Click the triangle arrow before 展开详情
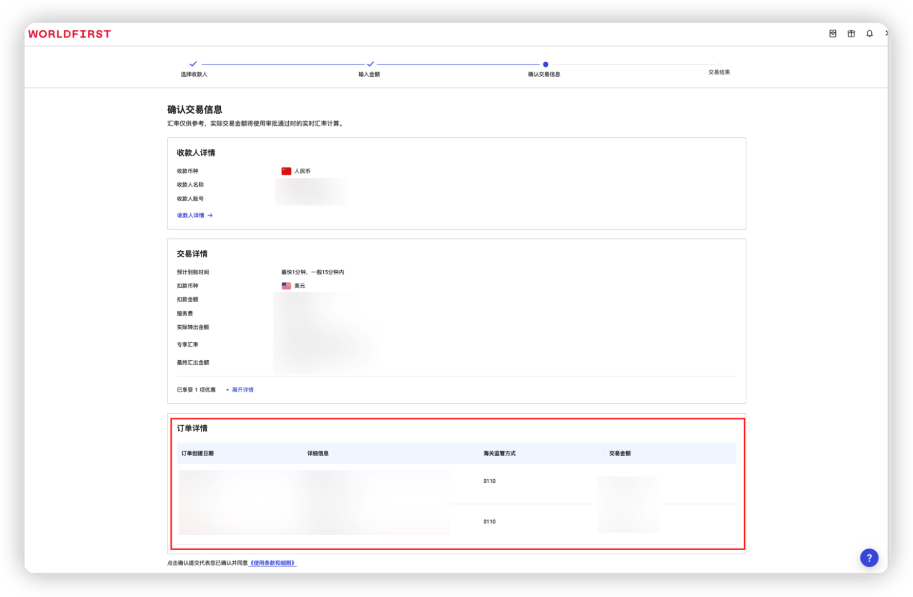This screenshot has height=597, width=913. point(227,390)
